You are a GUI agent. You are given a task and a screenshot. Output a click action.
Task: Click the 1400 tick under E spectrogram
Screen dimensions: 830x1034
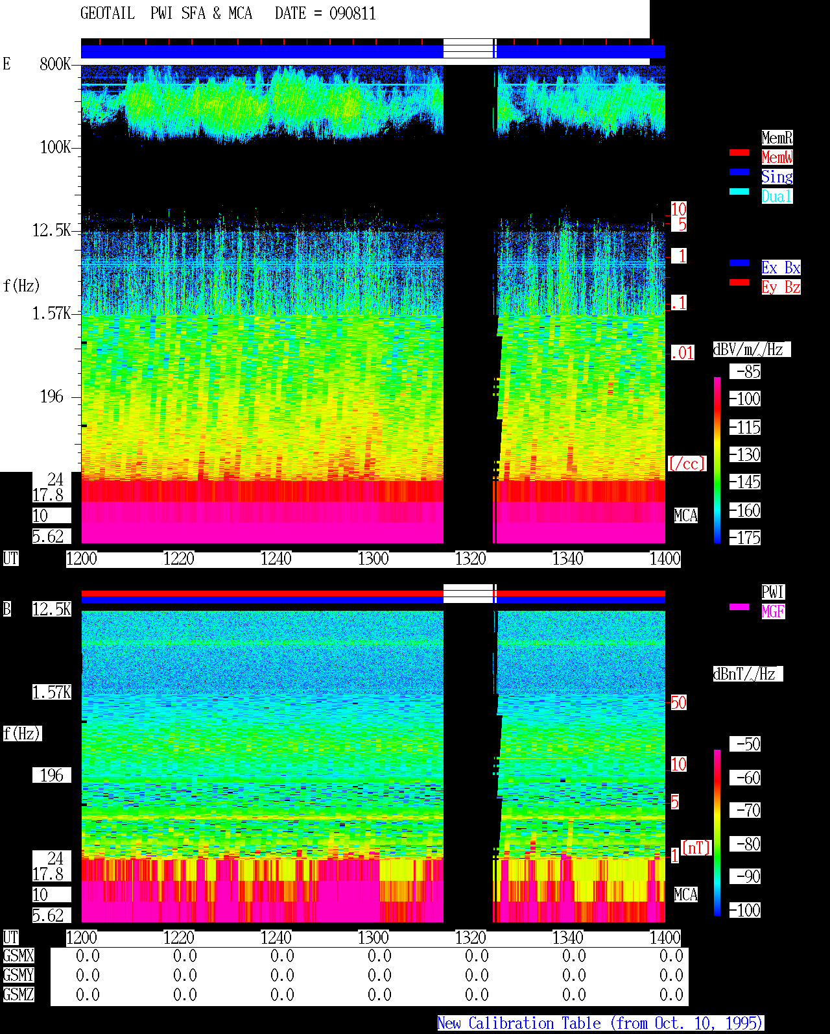pyautogui.click(x=665, y=558)
